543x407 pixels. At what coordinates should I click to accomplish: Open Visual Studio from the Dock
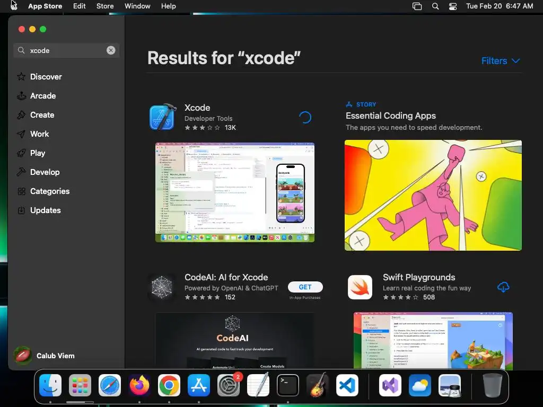point(390,385)
